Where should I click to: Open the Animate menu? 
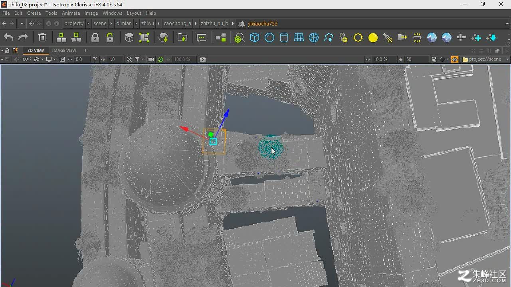point(71,13)
